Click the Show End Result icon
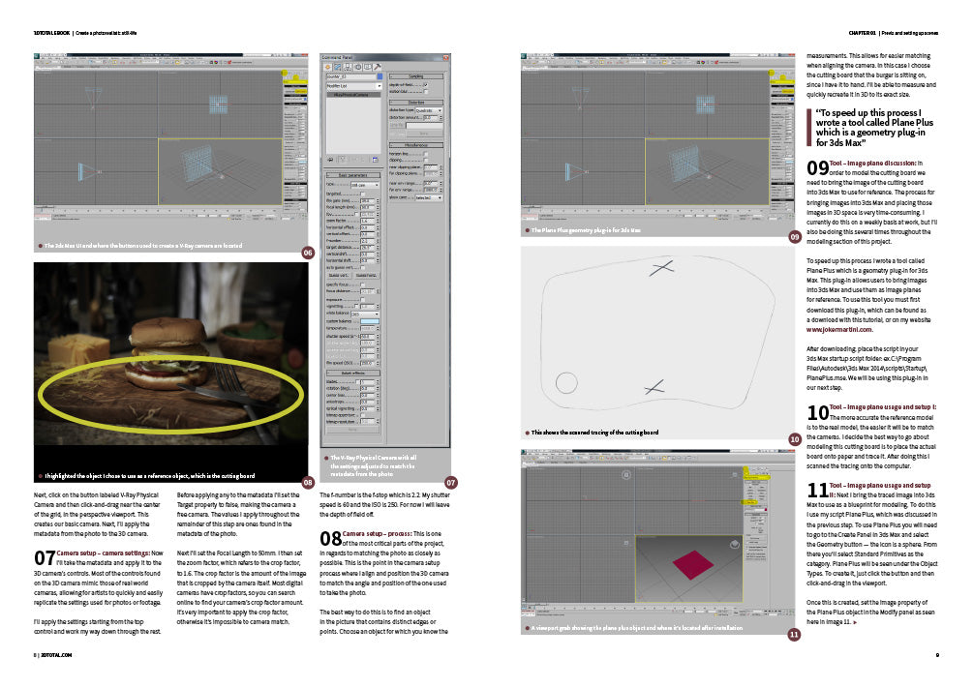 click(341, 159)
